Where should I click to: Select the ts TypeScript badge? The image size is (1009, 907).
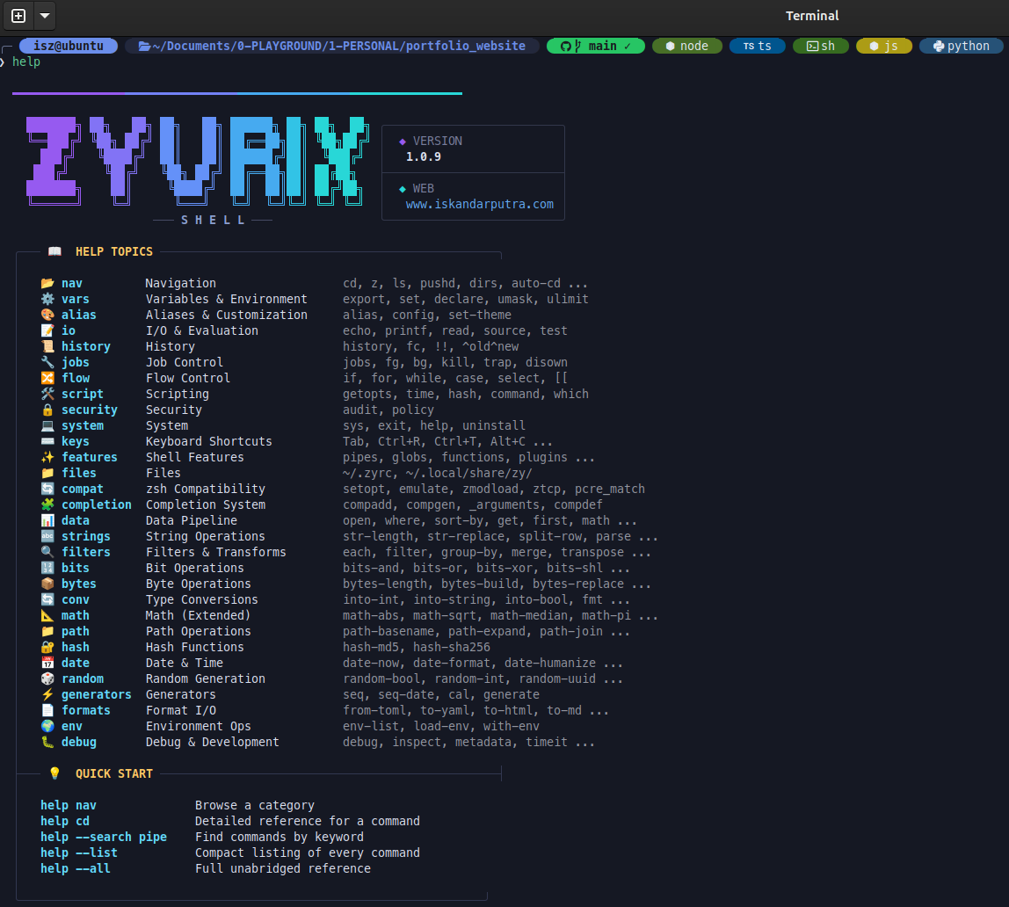[x=757, y=46]
